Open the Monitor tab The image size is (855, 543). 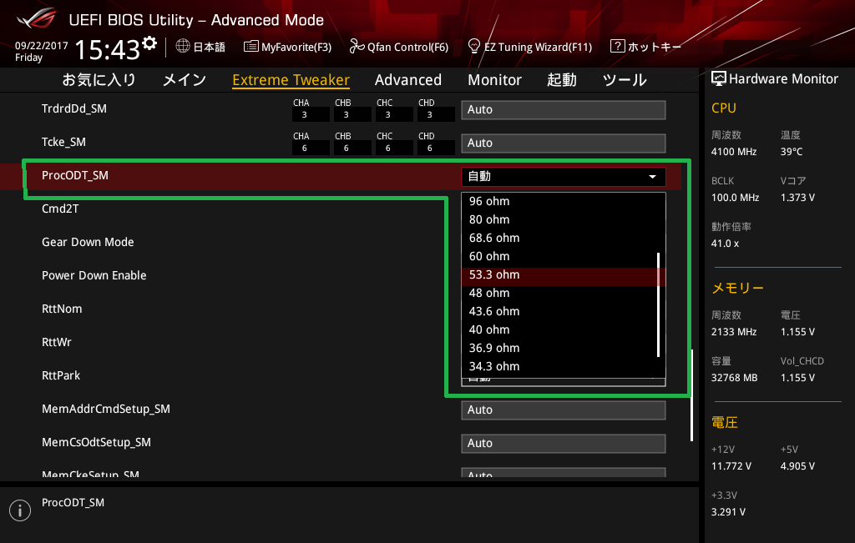pos(494,80)
